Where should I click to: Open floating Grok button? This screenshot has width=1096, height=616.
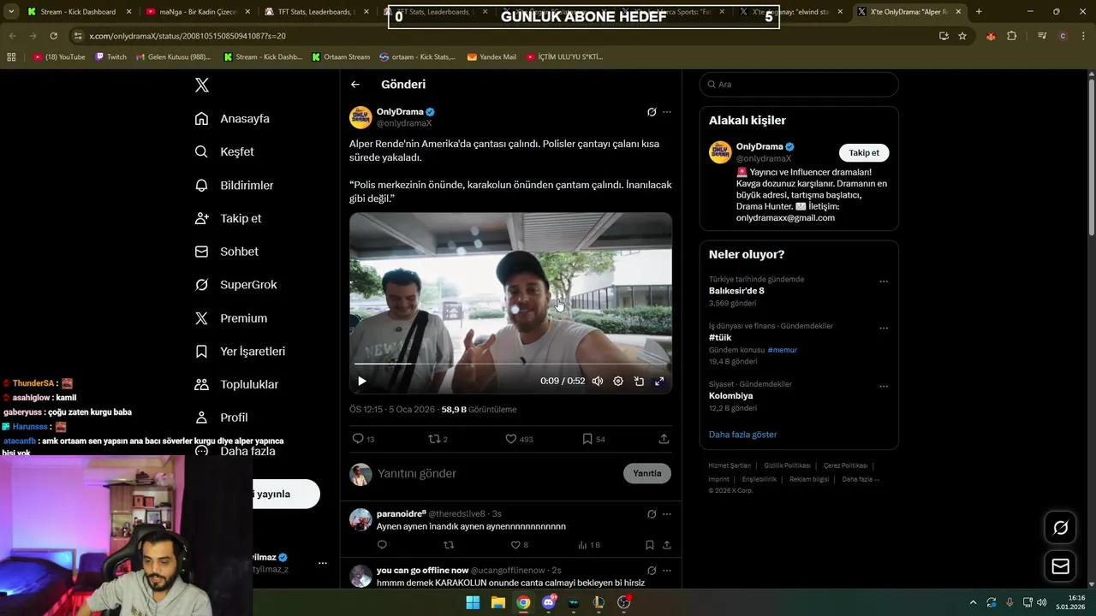click(1061, 528)
